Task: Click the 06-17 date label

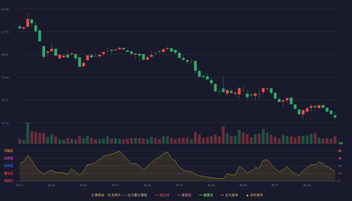Action: [275, 185]
